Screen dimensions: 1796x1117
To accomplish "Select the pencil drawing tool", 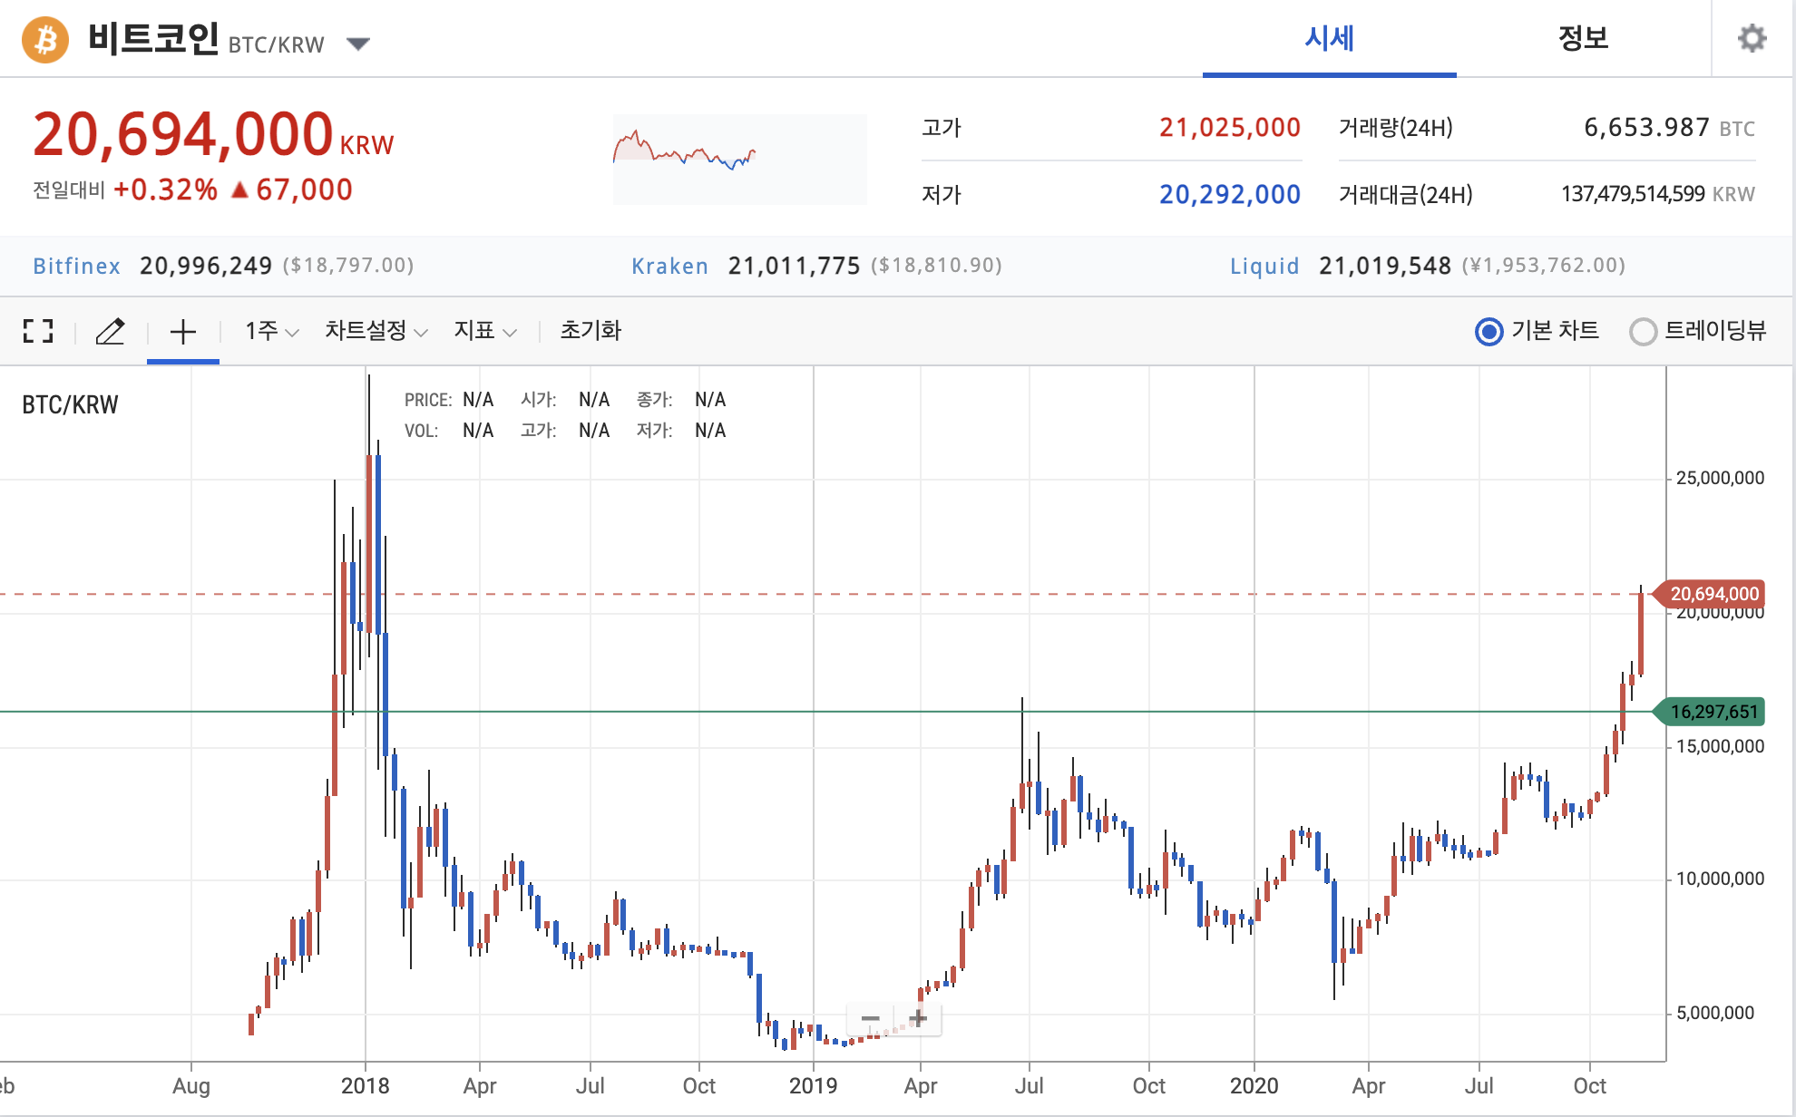I will 110,331.
